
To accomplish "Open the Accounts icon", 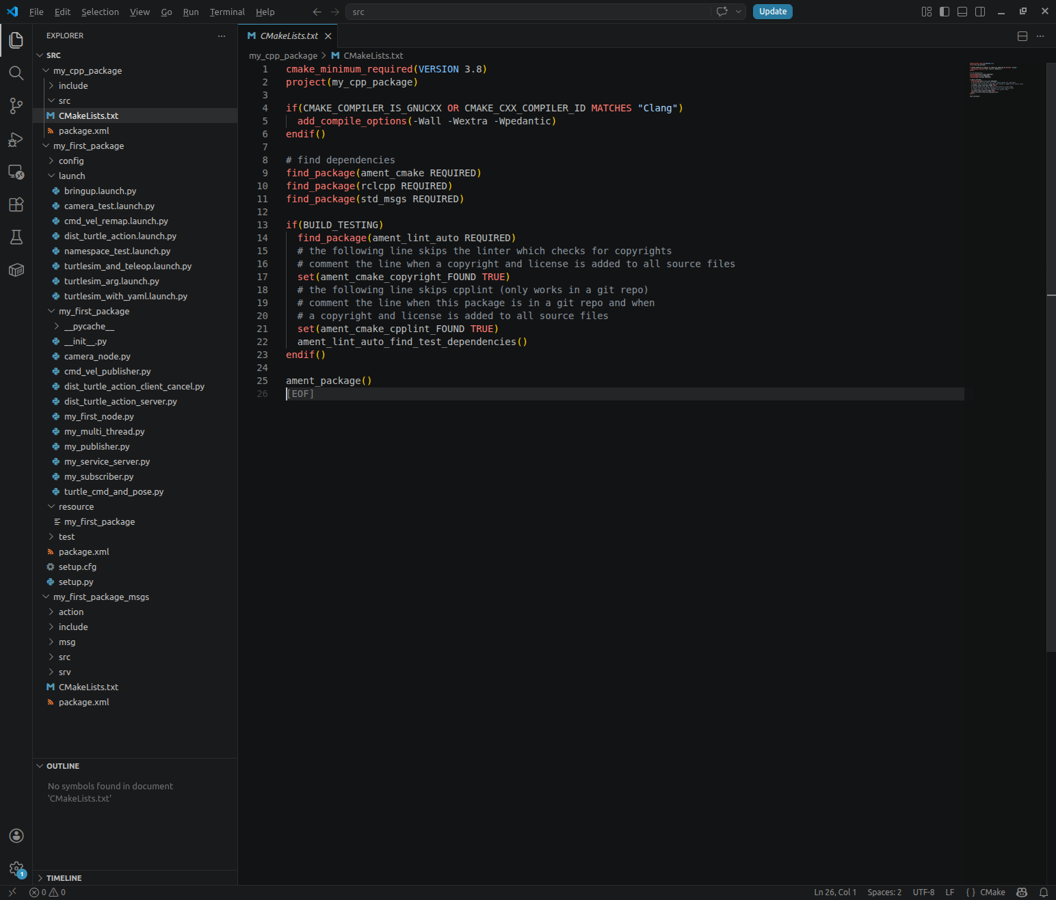I will coord(16,836).
